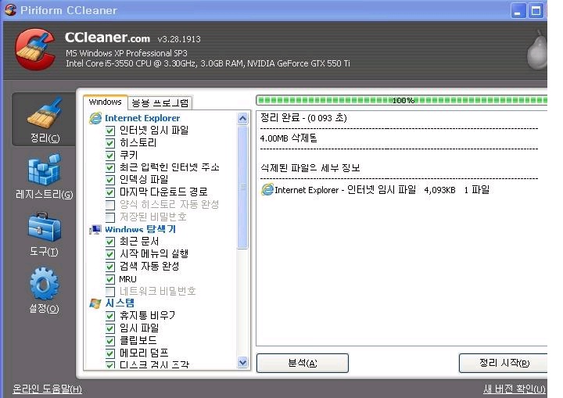Click the 정리 시작(R) run cleaner button
The height and width of the screenshot is (398, 563).
[x=504, y=363]
